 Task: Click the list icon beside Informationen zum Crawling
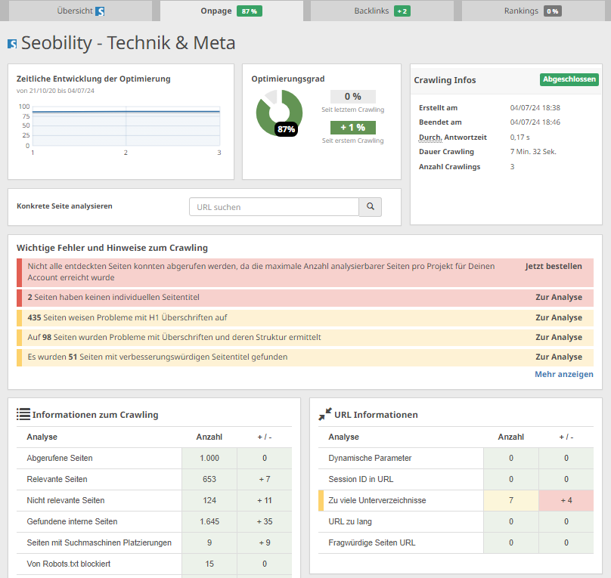pos(23,414)
